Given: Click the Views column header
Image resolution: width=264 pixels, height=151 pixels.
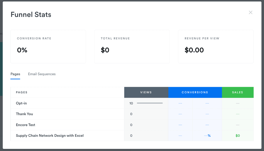Looking at the screenshot, I should pos(146,92).
